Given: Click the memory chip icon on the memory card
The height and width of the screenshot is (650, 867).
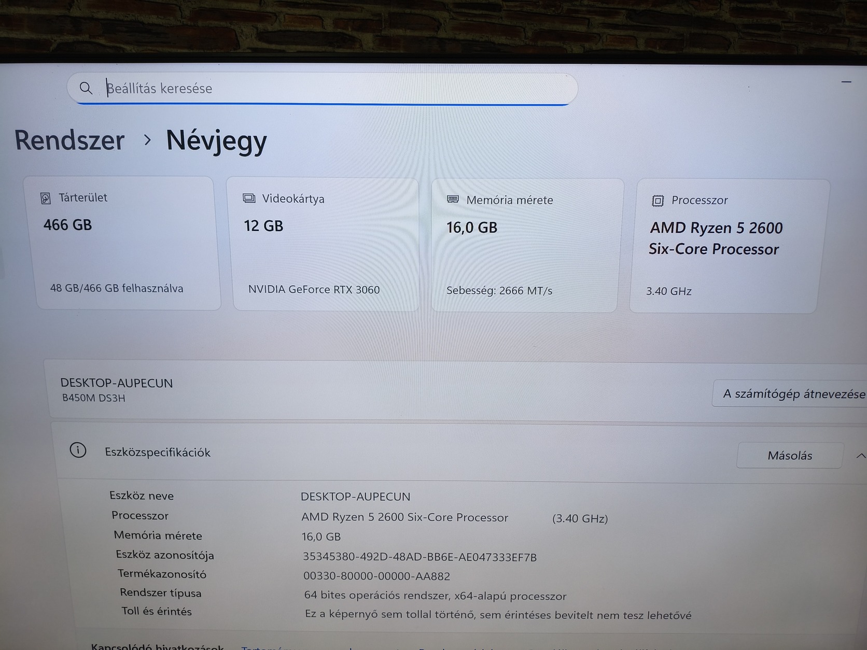Looking at the screenshot, I should [x=453, y=200].
